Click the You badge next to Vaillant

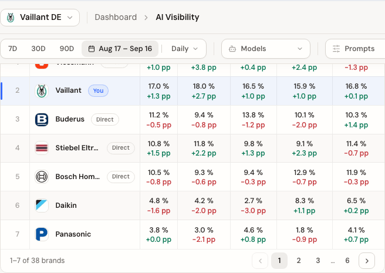(x=98, y=90)
